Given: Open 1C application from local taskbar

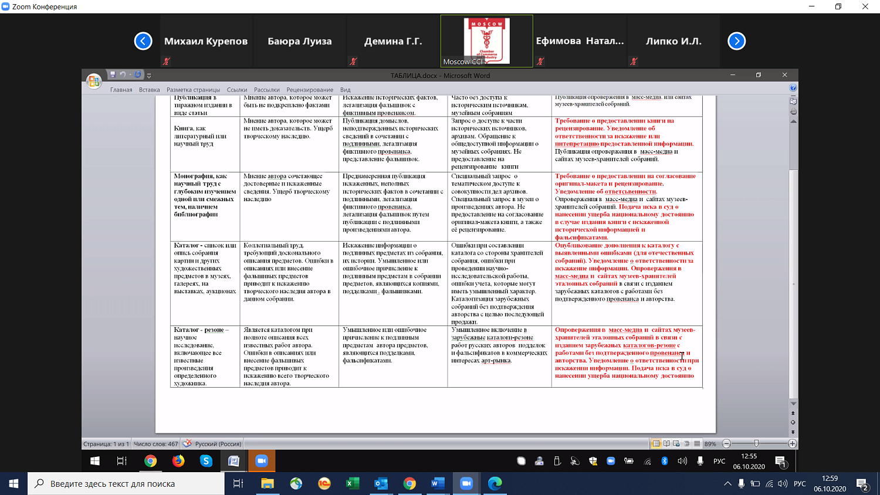Looking at the screenshot, I should (x=324, y=484).
